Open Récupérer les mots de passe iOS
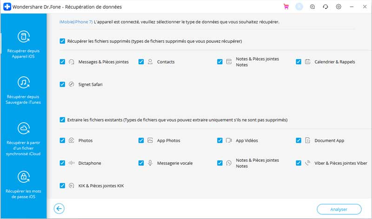The image size is (372, 219). click(23, 185)
